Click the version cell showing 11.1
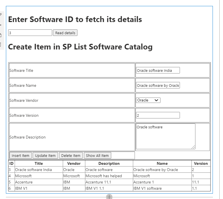The image size is (223, 199). (201, 182)
